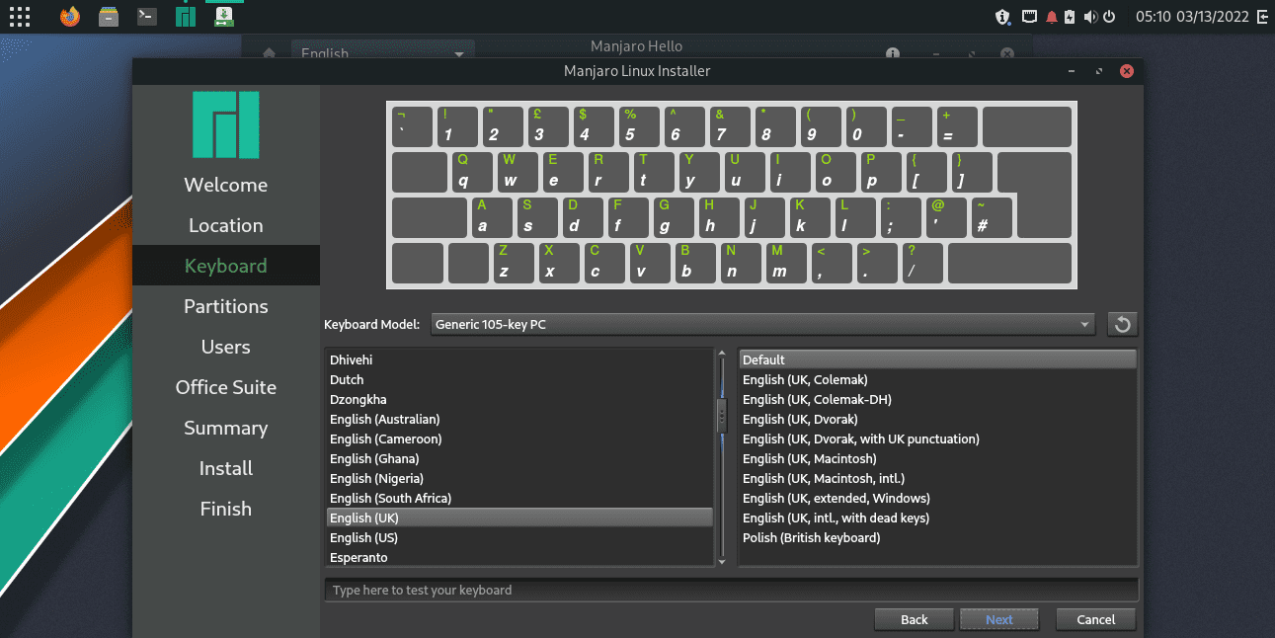Select the Default variant
Screen dimensions: 1275x638
pos(938,359)
